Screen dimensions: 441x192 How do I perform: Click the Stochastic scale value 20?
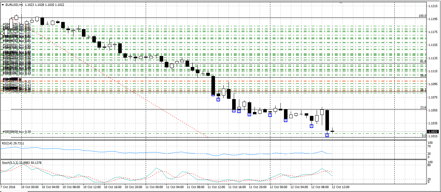(x=429, y=179)
